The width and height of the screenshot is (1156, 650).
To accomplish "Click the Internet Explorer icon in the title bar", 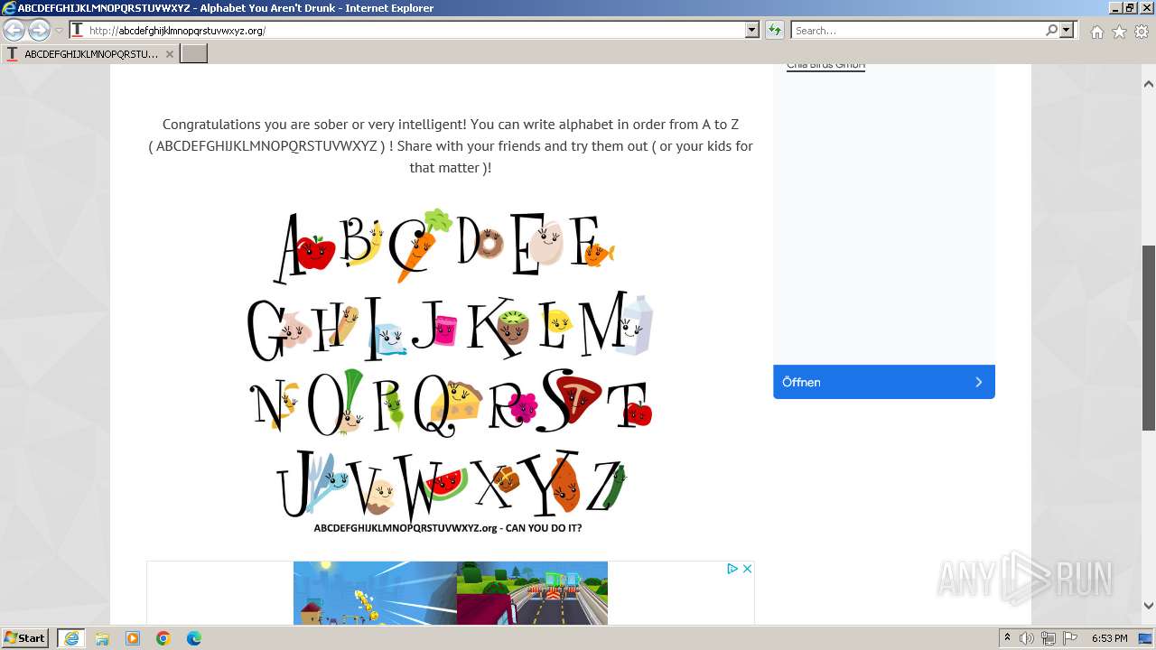I will [x=9, y=8].
